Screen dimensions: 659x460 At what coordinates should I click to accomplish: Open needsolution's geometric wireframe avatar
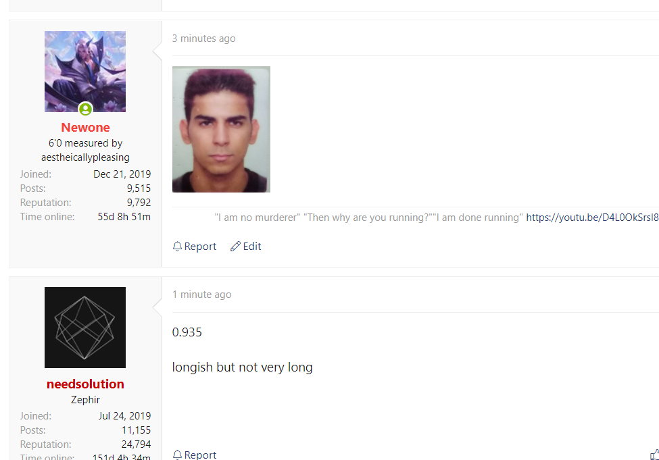pos(85,328)
